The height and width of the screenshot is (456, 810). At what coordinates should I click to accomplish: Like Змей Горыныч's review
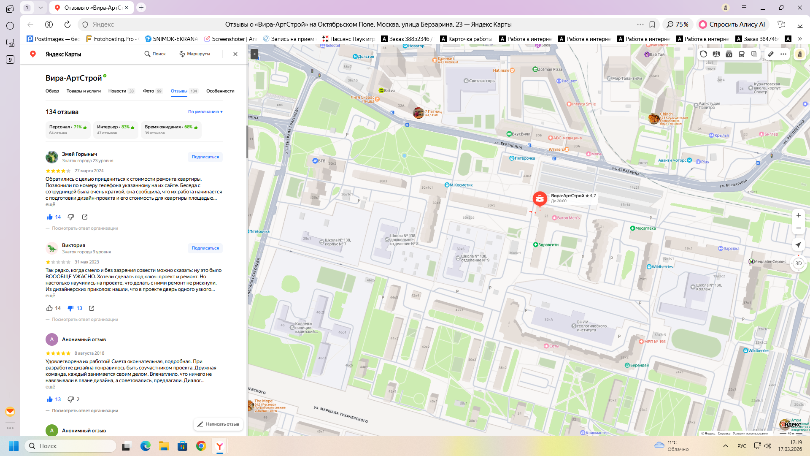click(x=50, y=217)
